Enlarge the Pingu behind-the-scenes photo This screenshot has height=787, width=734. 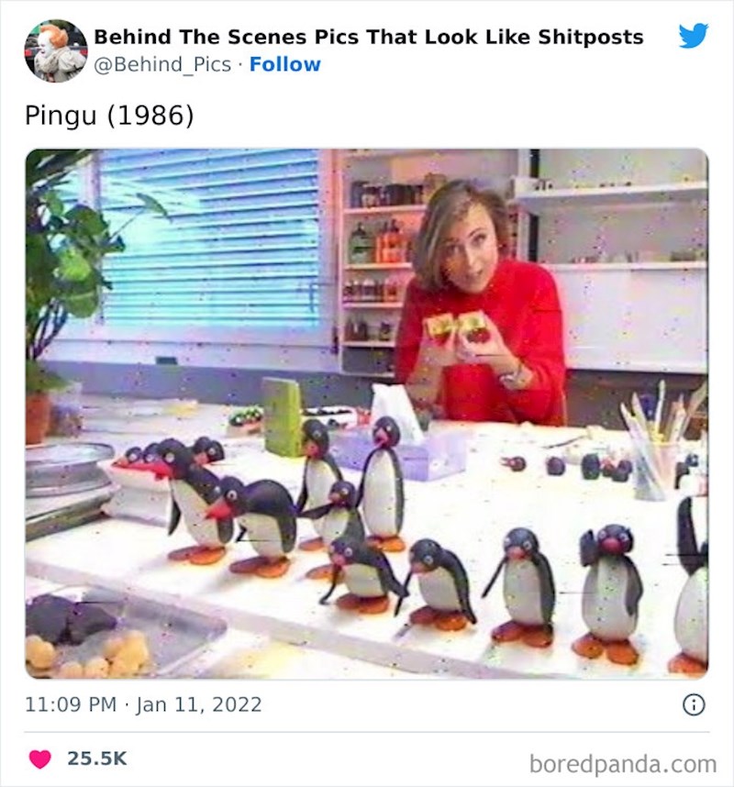click(x=367, y=413)
